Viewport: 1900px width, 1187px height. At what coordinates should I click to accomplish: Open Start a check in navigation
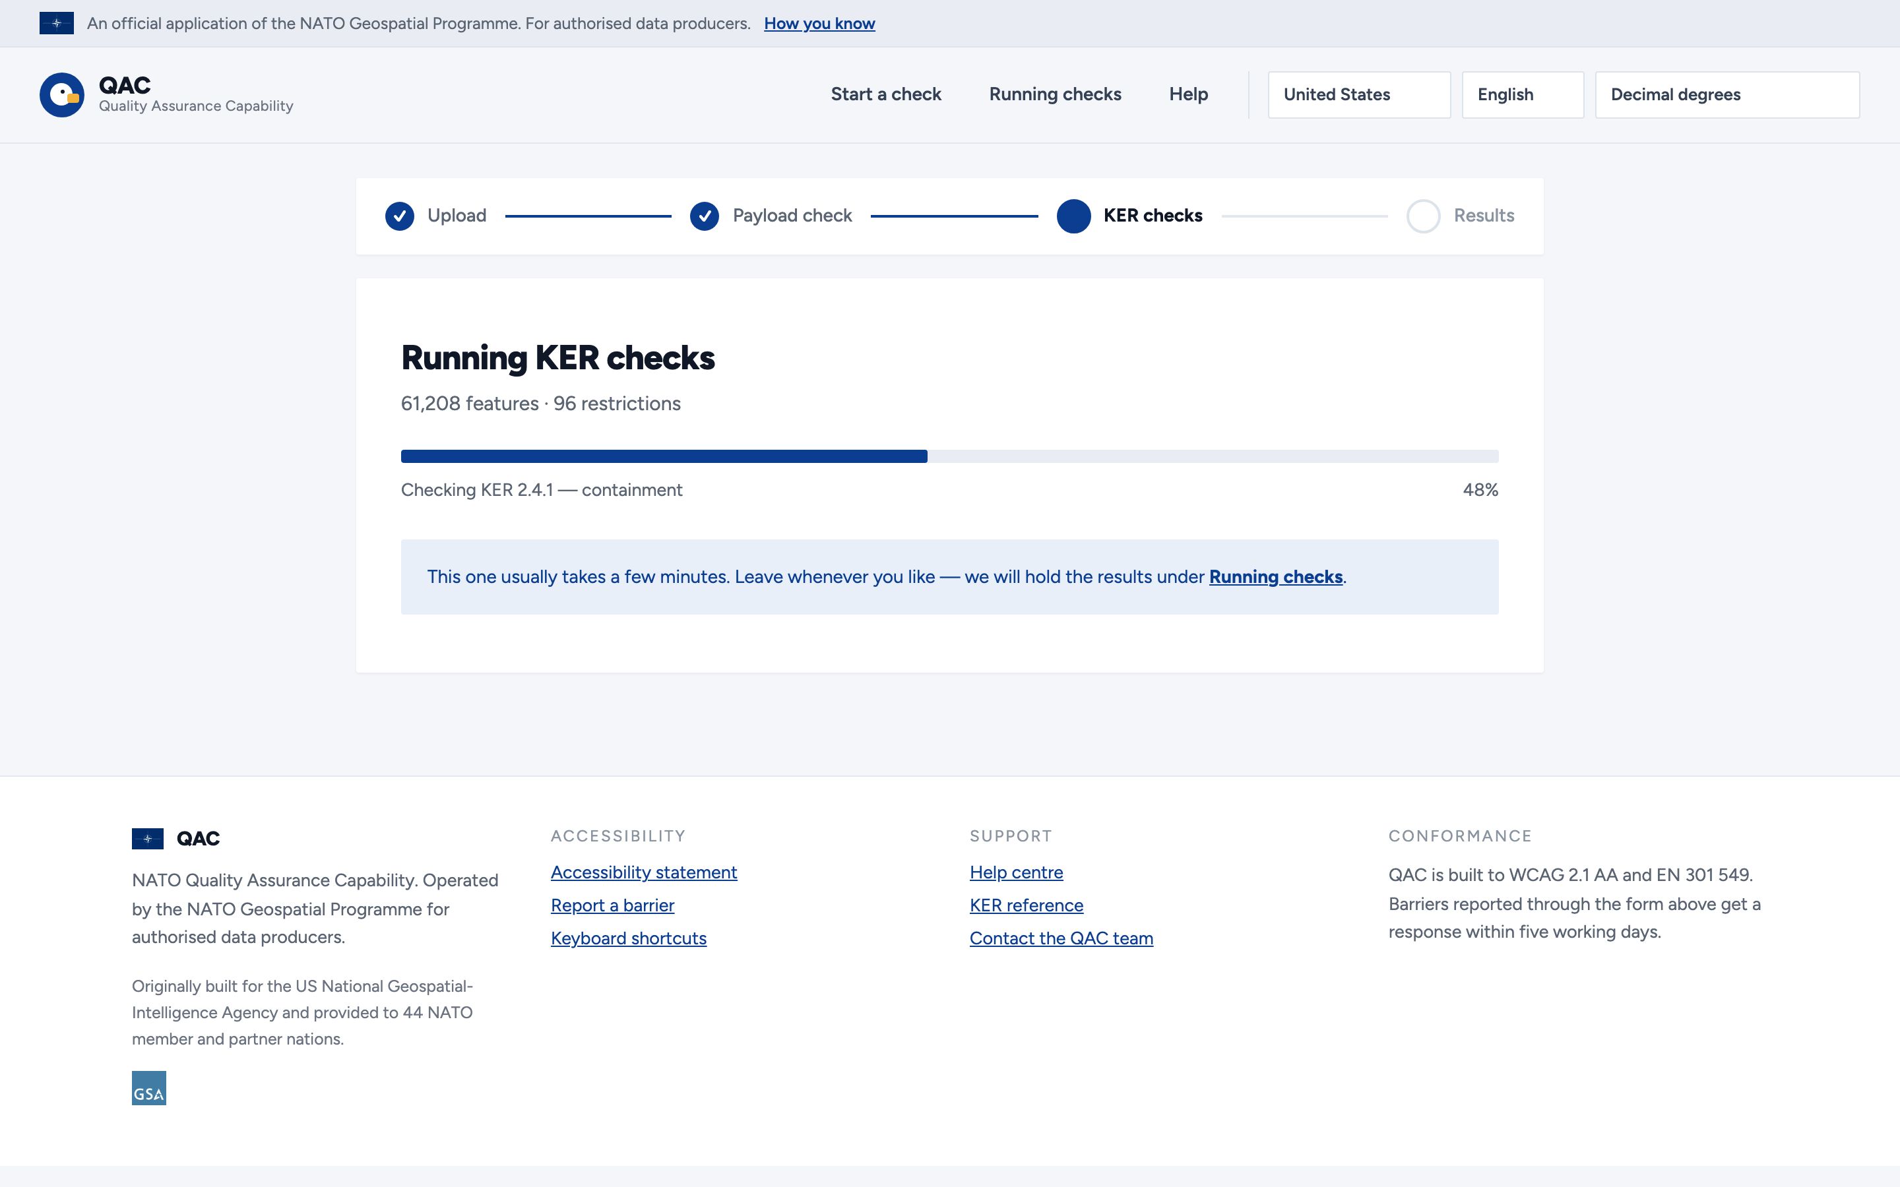coord(885,94)
